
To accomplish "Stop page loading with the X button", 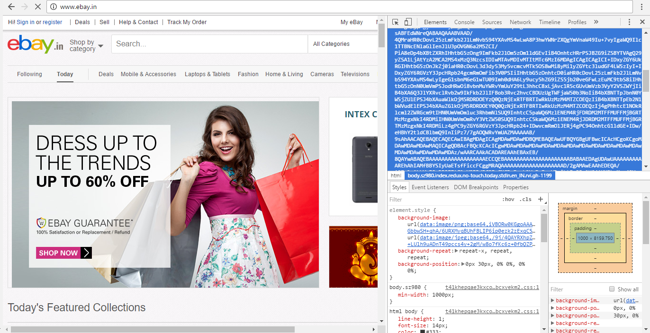I will tap(38, 7).
